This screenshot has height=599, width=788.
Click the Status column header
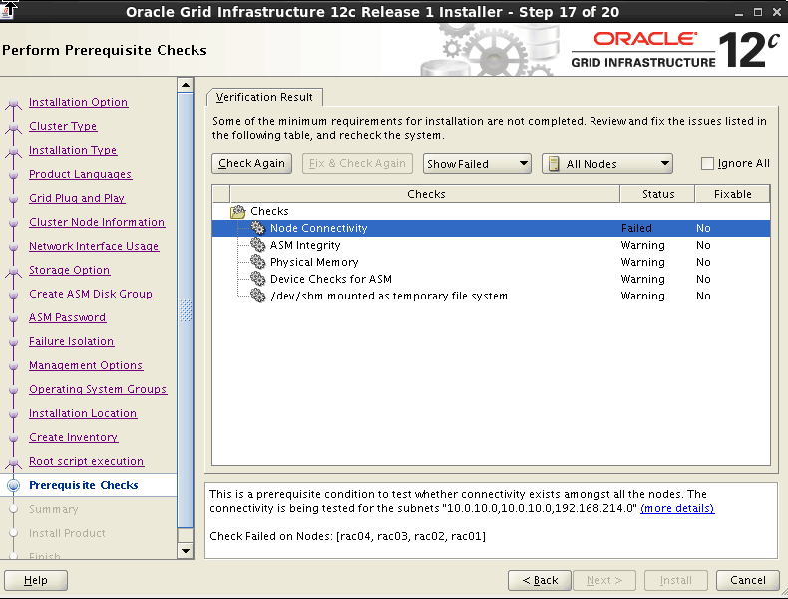658,194
